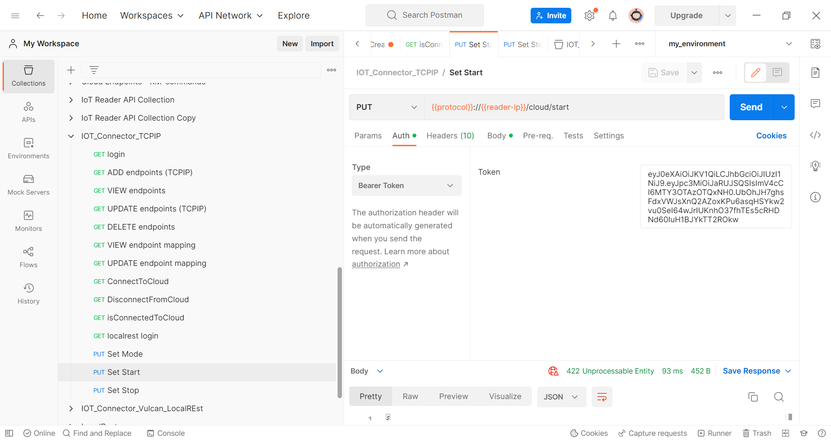This screenshot has height=441, width=831.
Task: Open collections view more options menu
Action: tap(332, 70)
